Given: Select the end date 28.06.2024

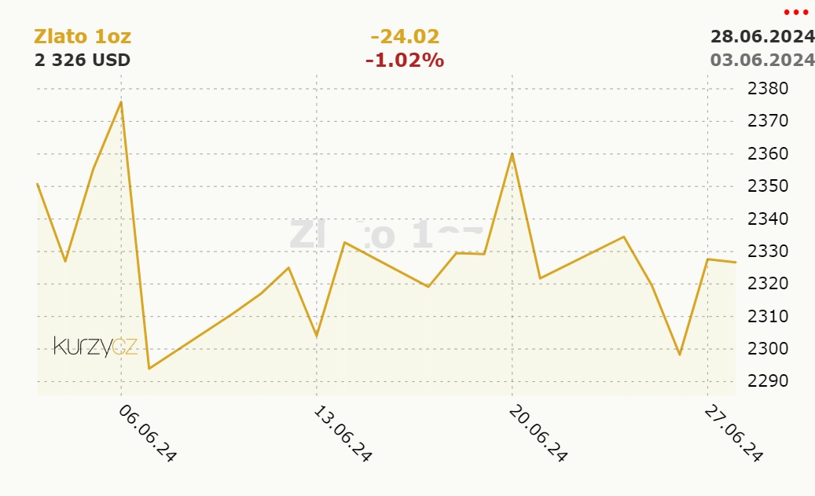Looking at the screenshot, I should click(762, 36).
